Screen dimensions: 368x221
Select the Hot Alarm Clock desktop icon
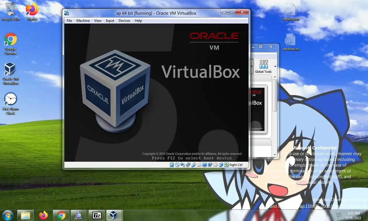11,104
